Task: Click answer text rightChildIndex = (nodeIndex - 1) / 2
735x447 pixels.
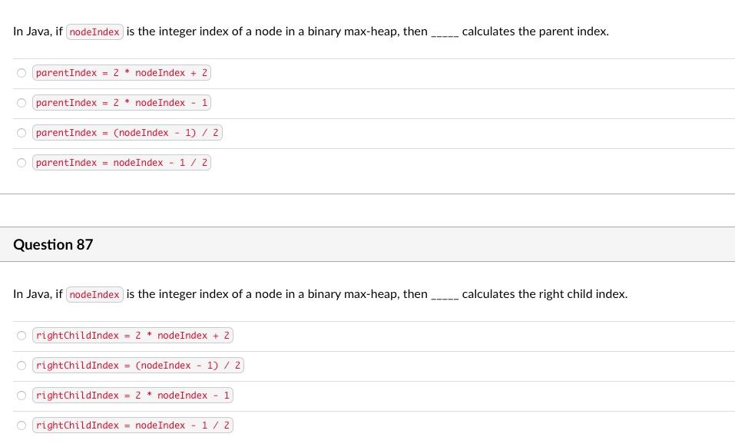Action: 138,366
